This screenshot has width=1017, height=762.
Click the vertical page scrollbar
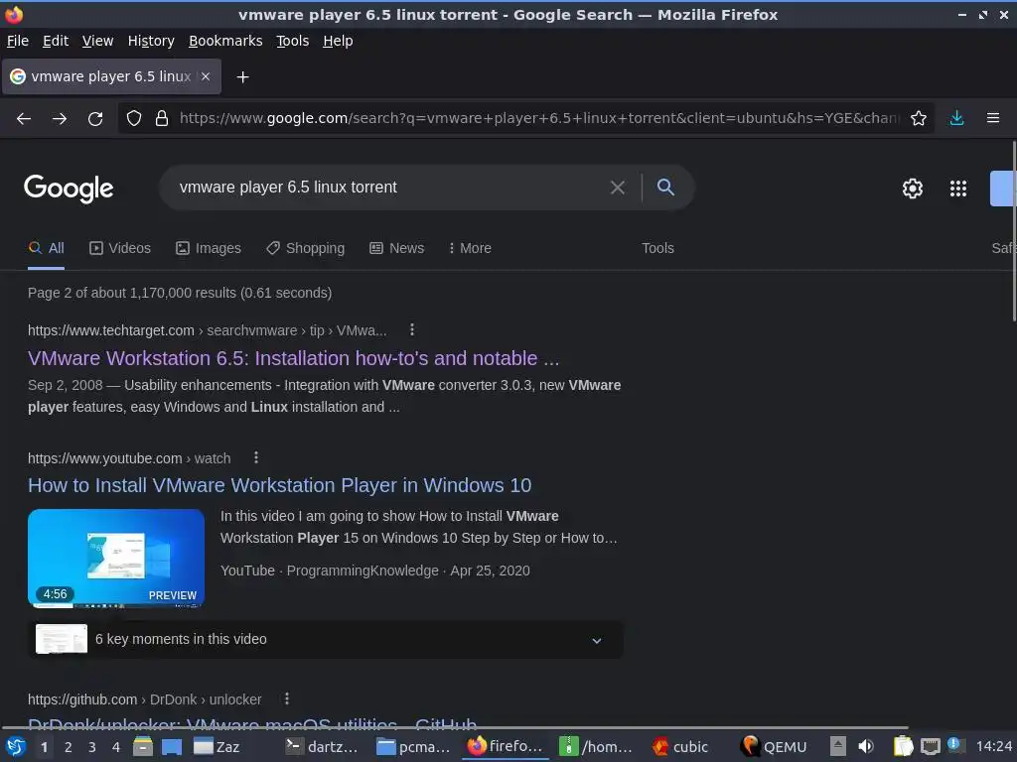point(1013,230)
